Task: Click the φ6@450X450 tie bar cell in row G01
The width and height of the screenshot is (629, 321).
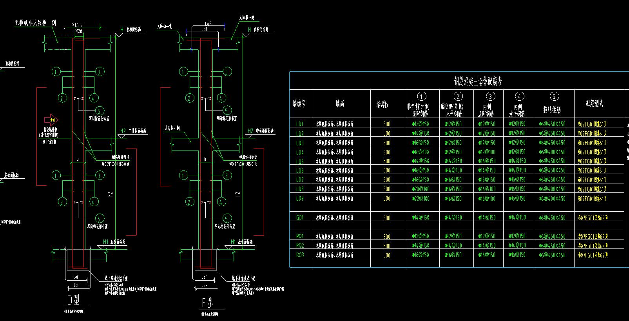Action: coord(552,218)
